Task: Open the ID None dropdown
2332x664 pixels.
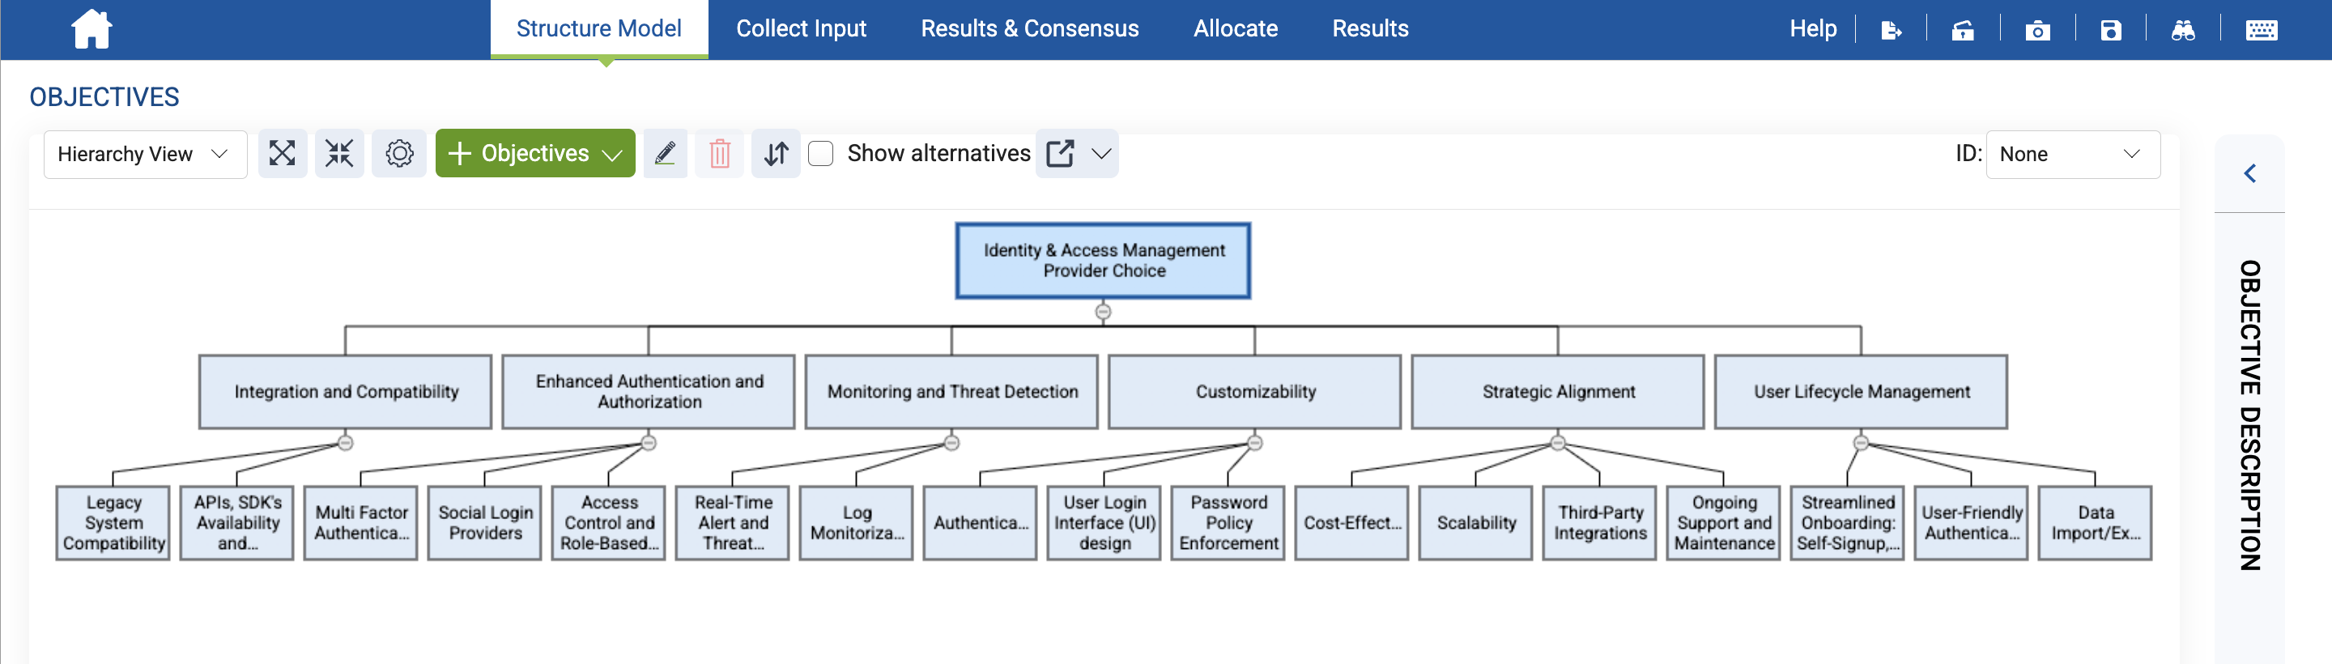Action: [x=2072, y=154]
